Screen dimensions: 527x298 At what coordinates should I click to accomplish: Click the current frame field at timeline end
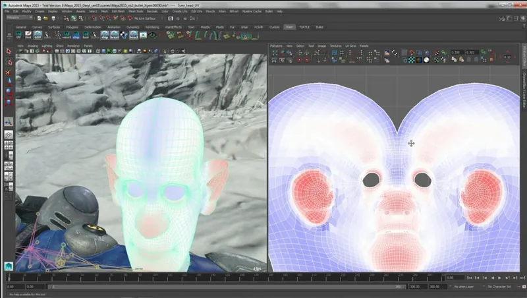pos(455,278)
